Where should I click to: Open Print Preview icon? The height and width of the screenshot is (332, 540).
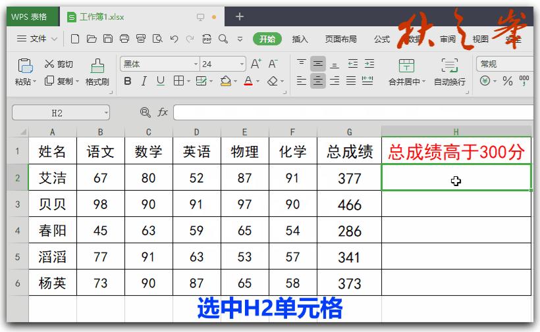(x=157, y=39)
